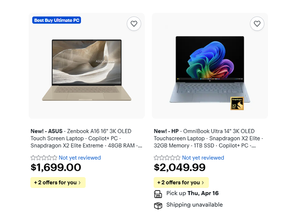Open the ASUS Zenbook A16 product image
298x213 pixels.
[87, 70]
